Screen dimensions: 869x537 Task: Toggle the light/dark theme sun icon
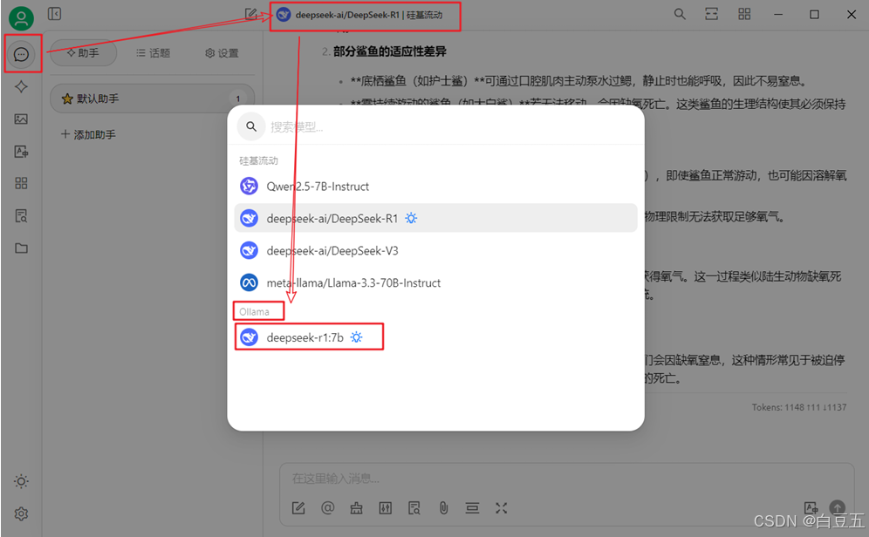(21, 481)
